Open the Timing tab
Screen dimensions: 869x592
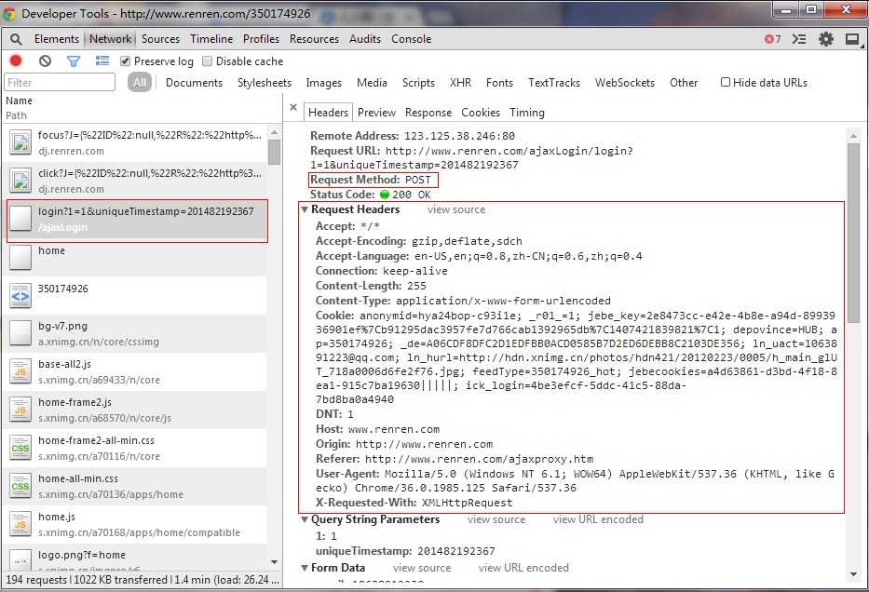(x=527, y=113)
